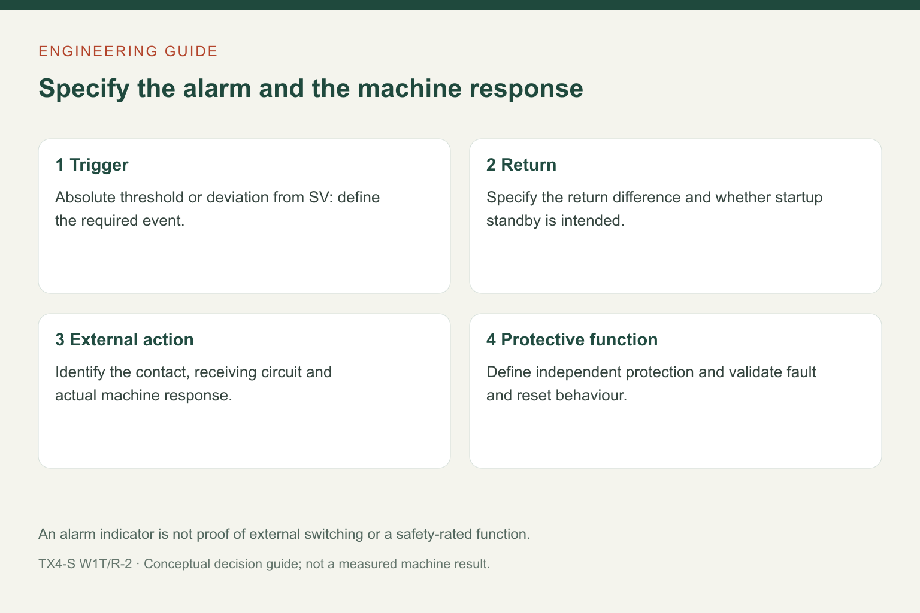Select the heading 'Specify the alarm and the machine response'
920x613 pixels.
[311, 89]
